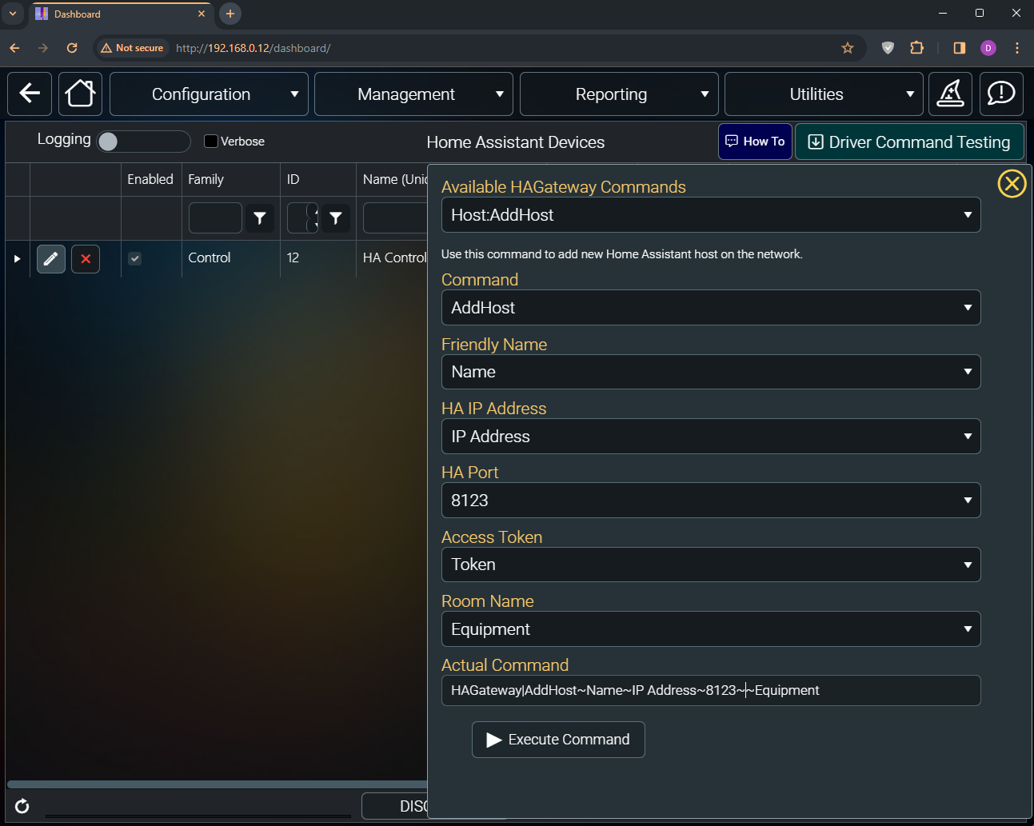Open the browser extensions puzzle icon
Image resolution: width=1034 pixels, height=826 pixels.
(917, 48)
